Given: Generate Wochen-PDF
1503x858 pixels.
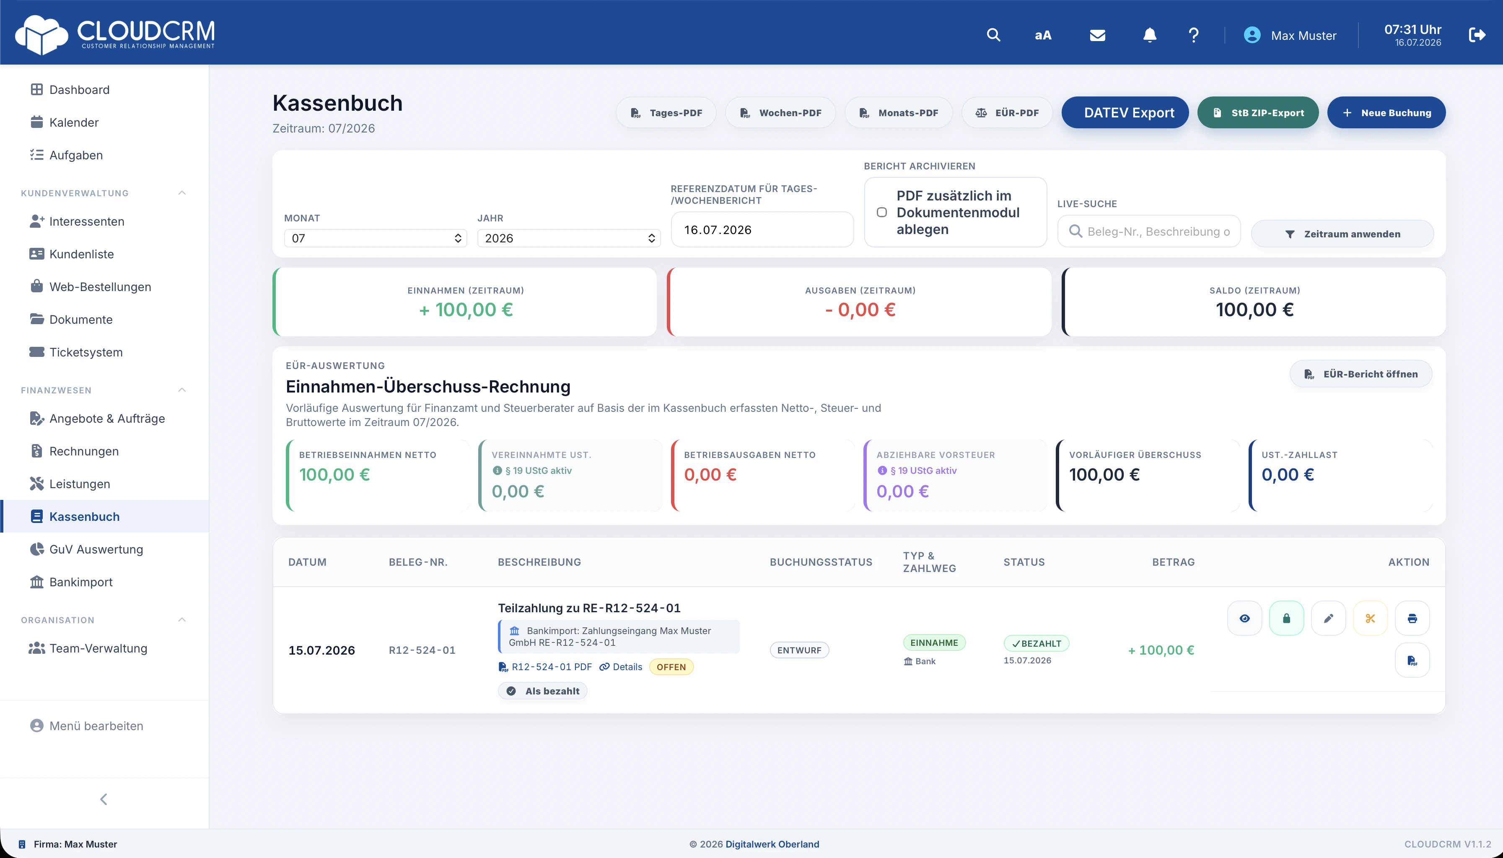Looking at the screenshot, I should coord(780,112).
